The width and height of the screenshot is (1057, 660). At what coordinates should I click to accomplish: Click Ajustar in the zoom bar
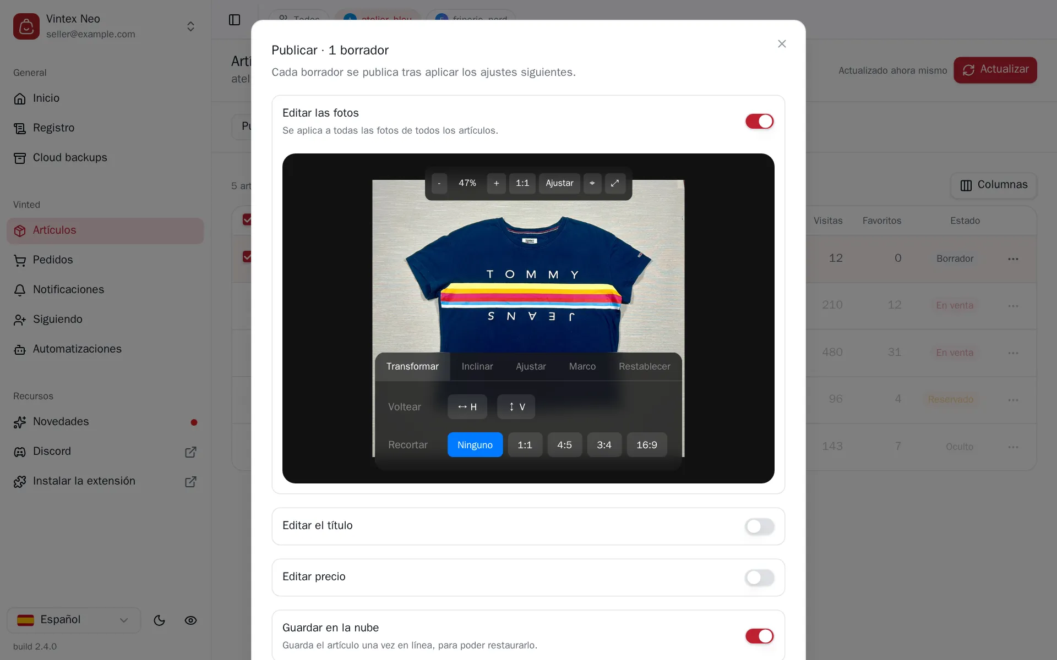click(559, 183)
